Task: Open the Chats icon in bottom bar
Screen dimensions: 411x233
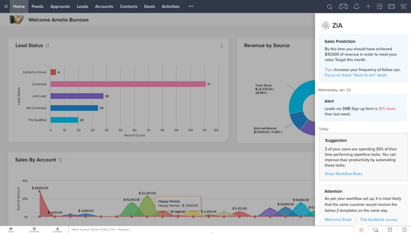Action: [x=10, y=230]
